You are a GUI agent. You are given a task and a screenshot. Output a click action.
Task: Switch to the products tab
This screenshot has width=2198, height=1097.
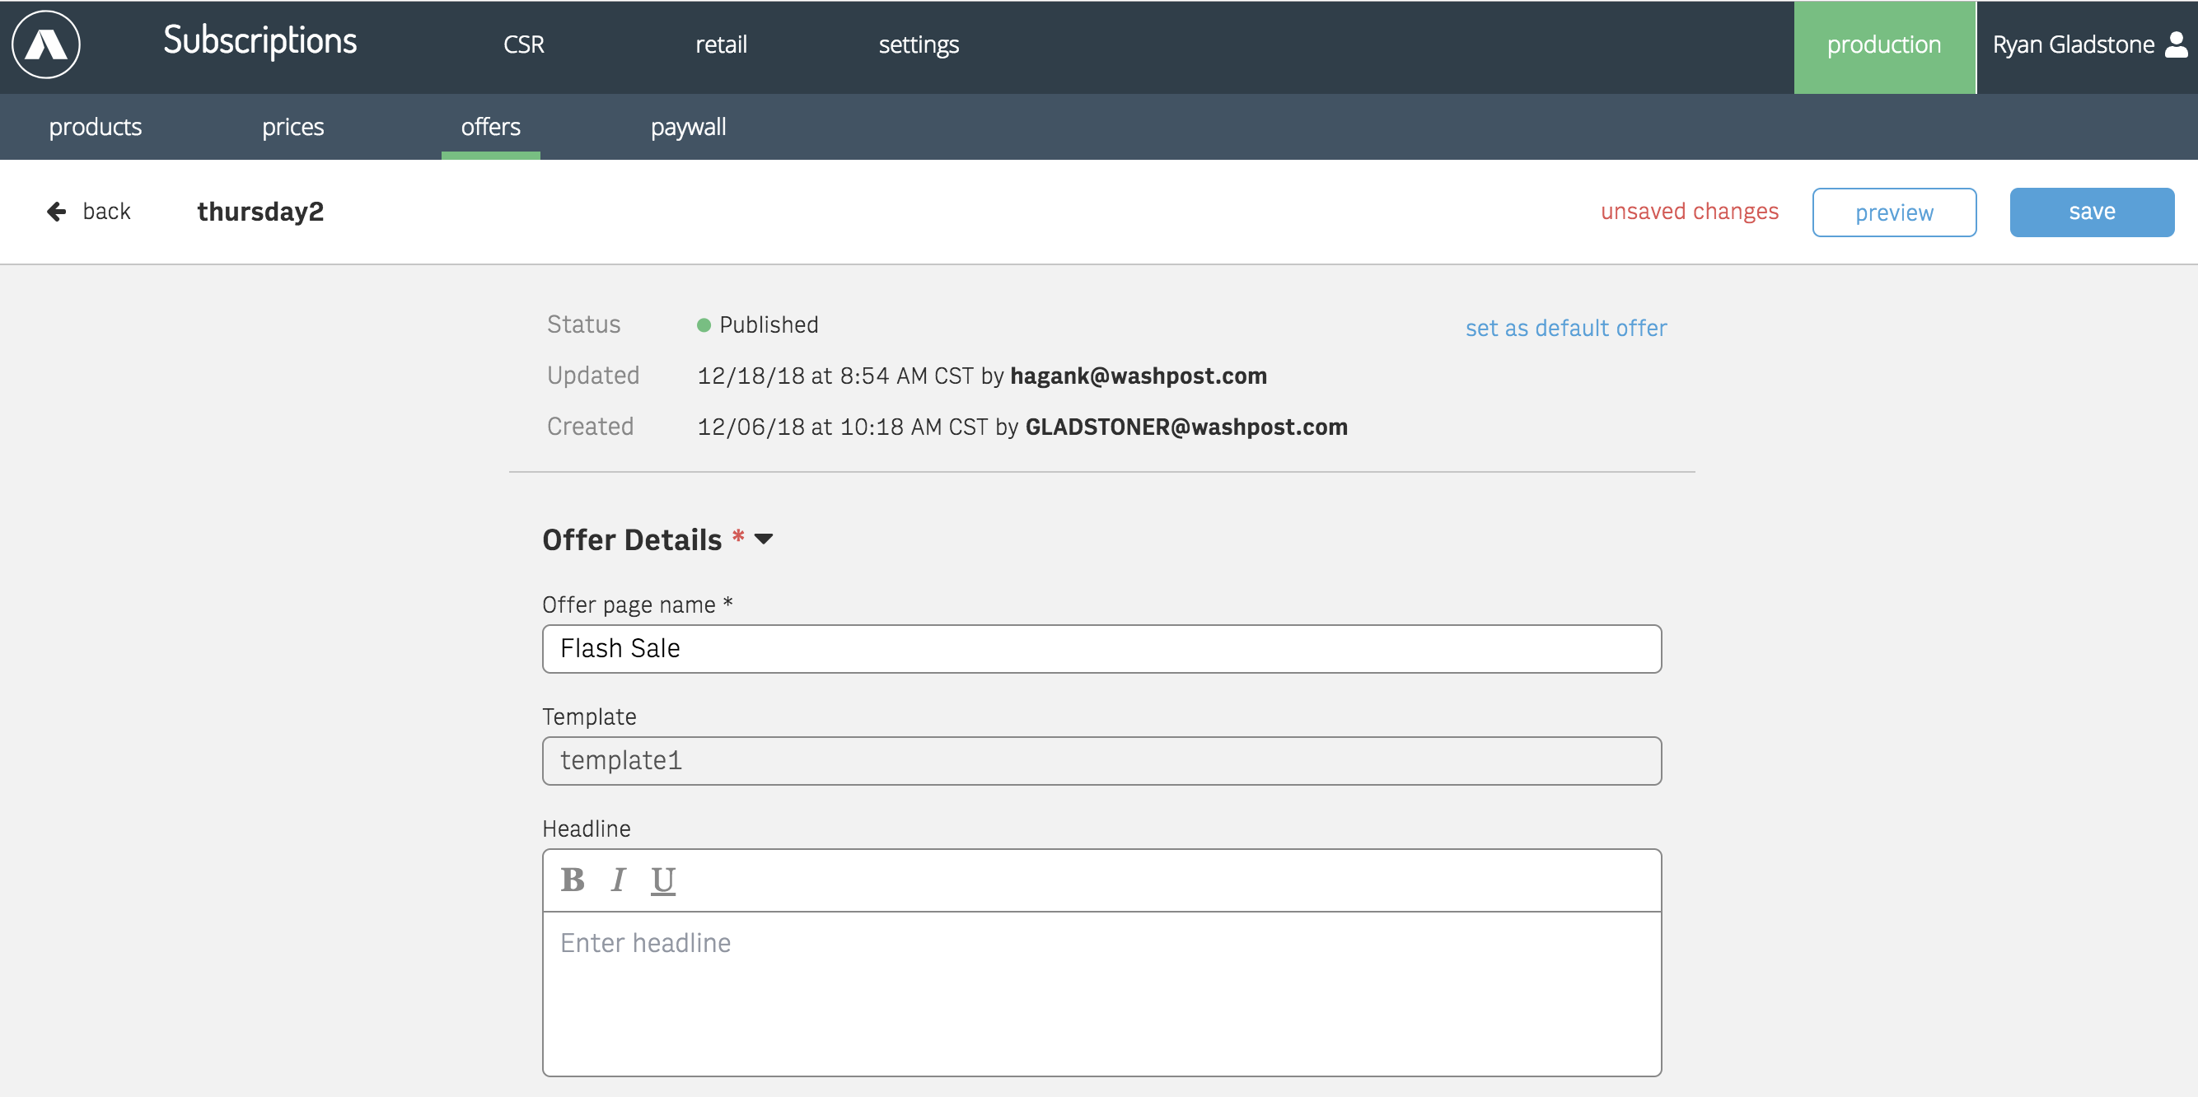point(96,126)
